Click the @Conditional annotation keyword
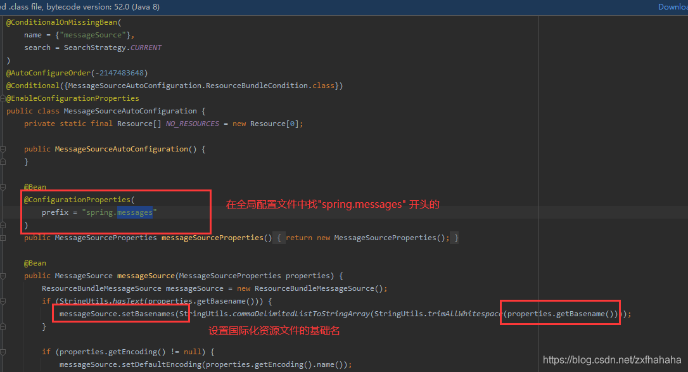The width and height of the screenshot is (688, 372). [33, 86]
